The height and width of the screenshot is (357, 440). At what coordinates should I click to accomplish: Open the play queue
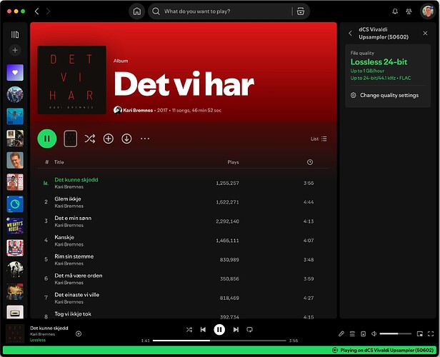tap(352, 333)
